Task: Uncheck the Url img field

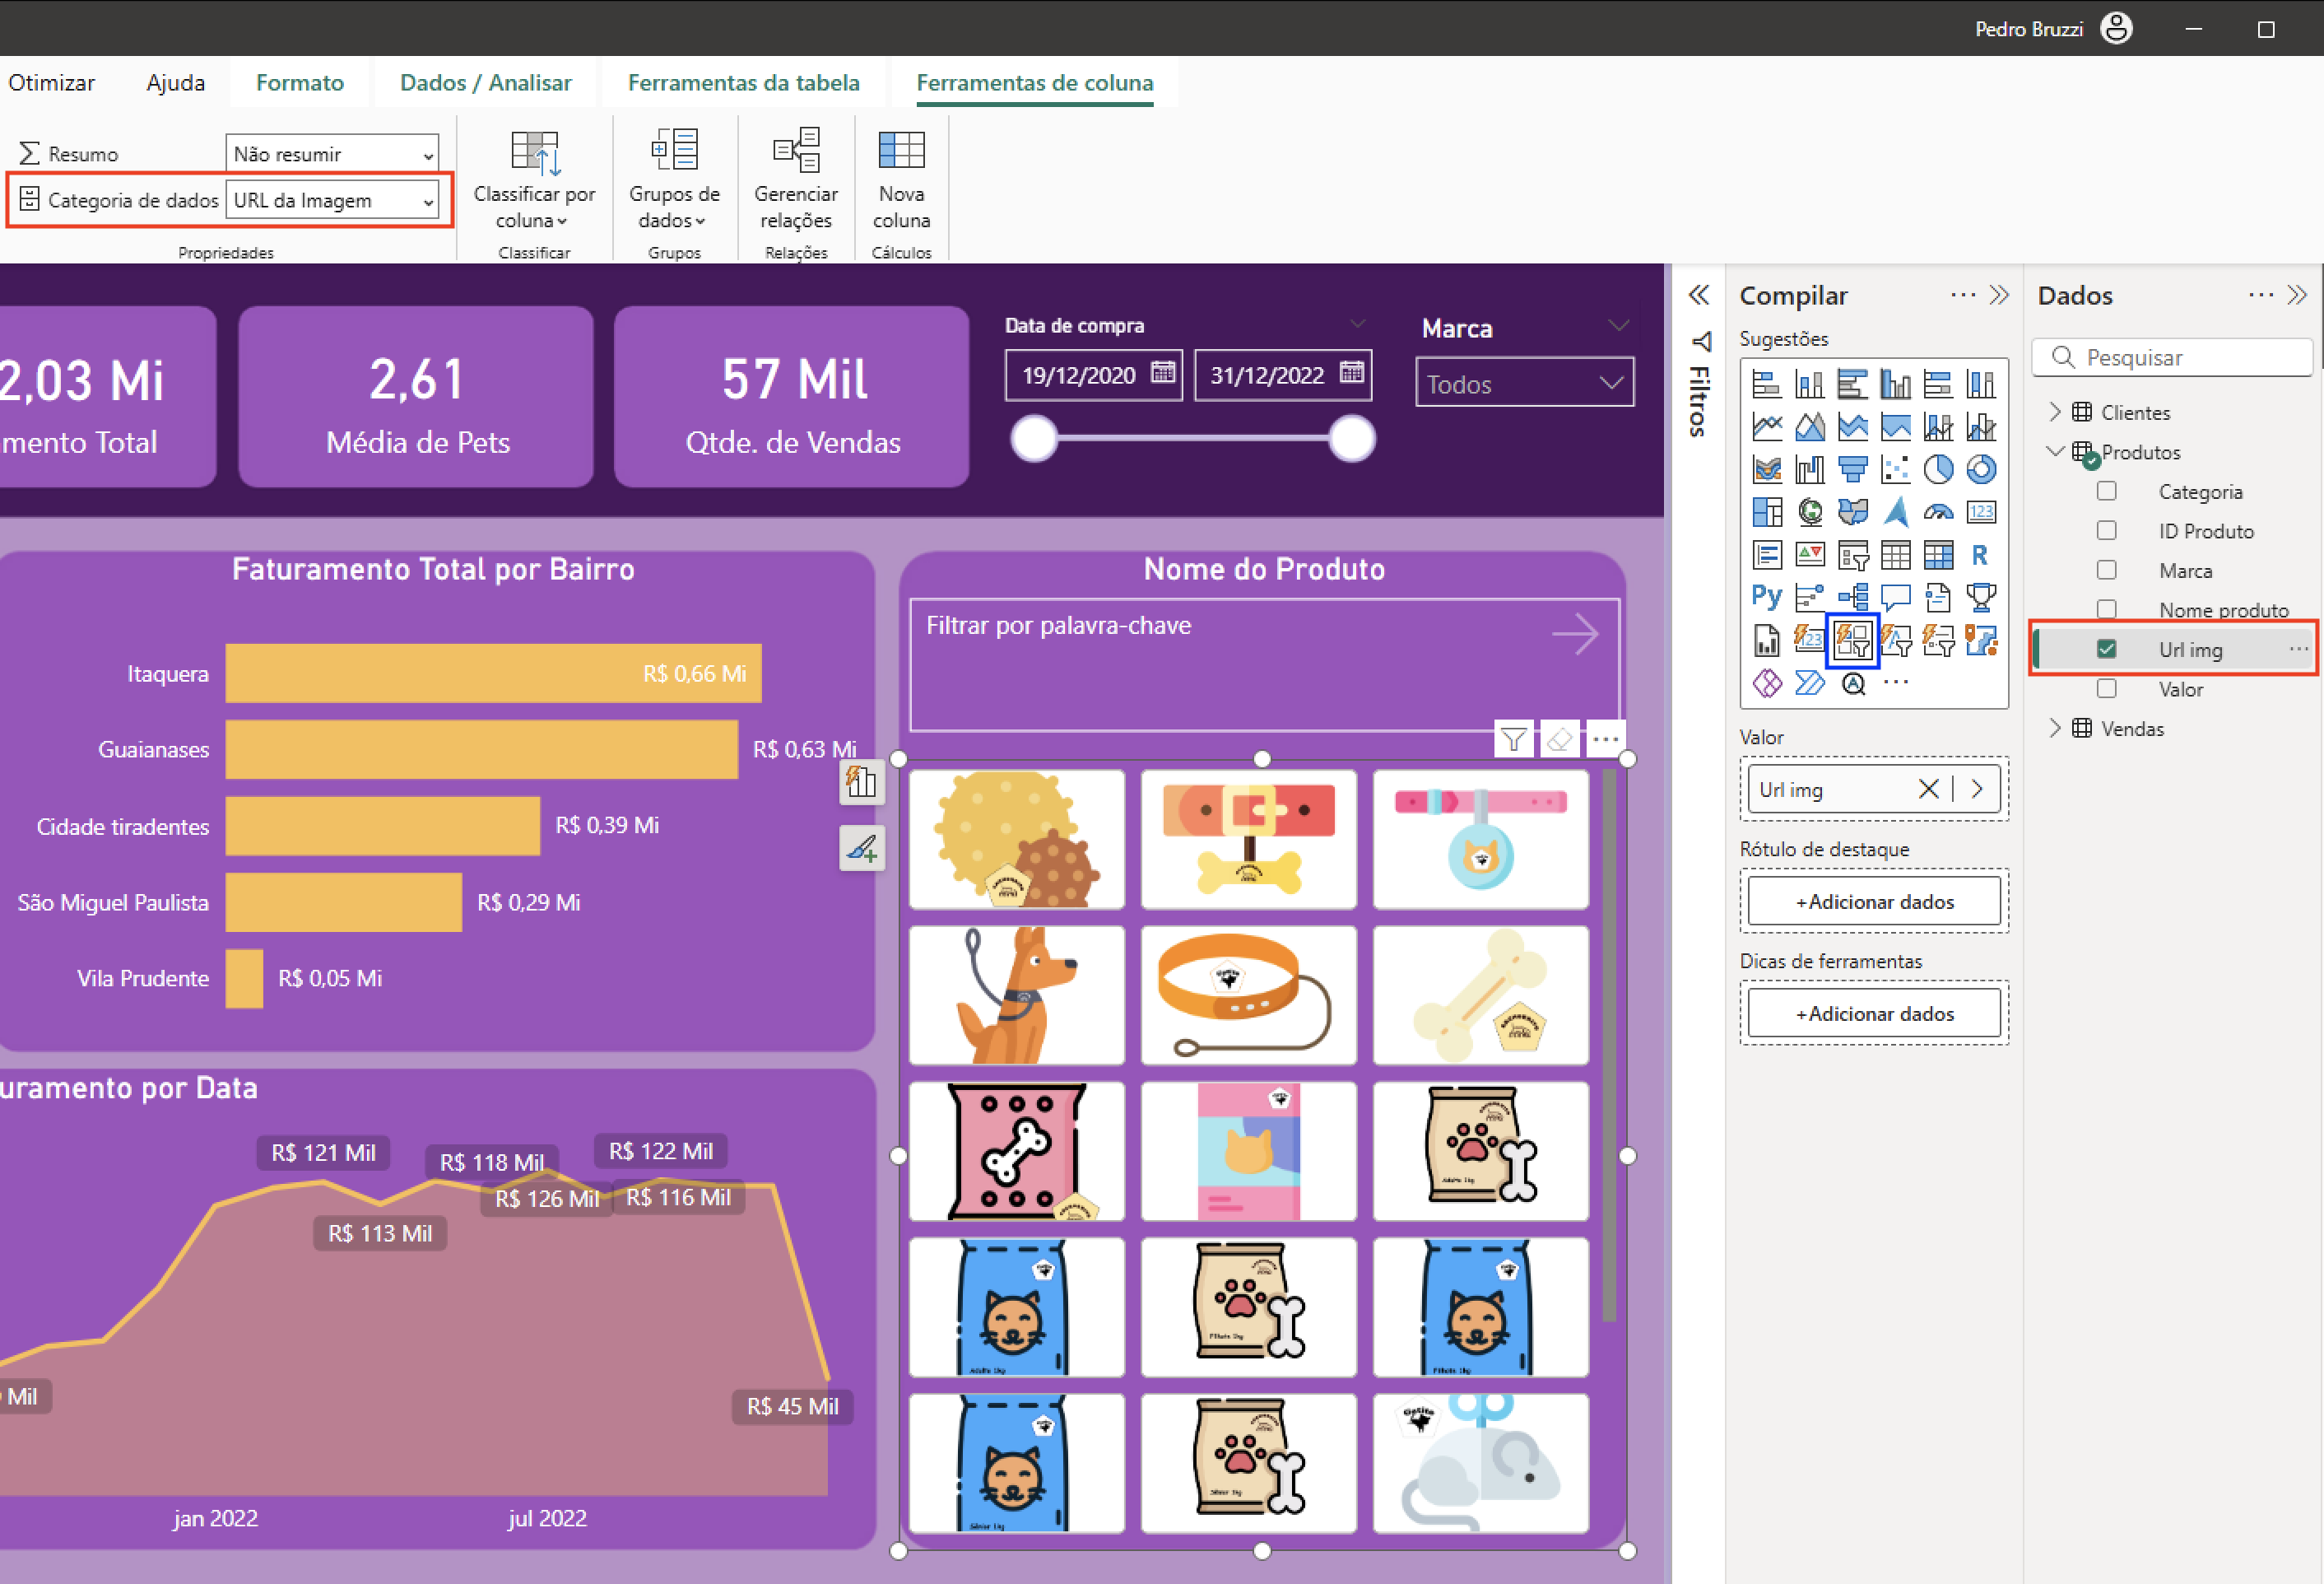Action: 2106,650
